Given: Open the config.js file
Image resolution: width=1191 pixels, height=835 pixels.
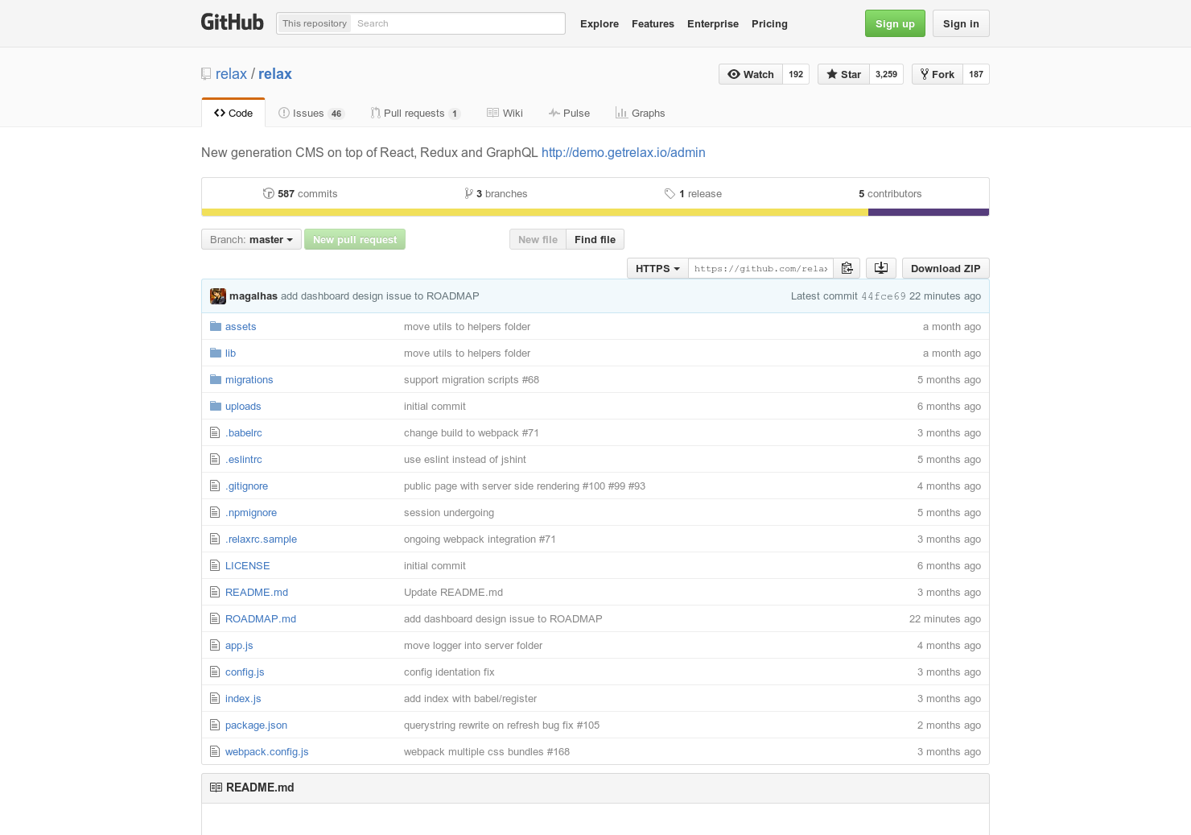Looking at the screenshot, I should click(x=245, y=672).
